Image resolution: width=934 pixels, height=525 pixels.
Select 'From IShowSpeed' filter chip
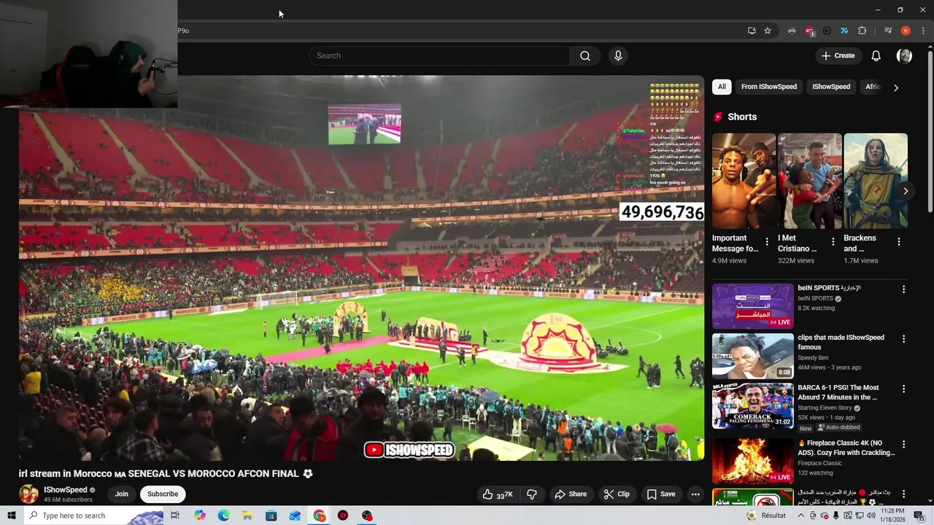tap(769, 87)
